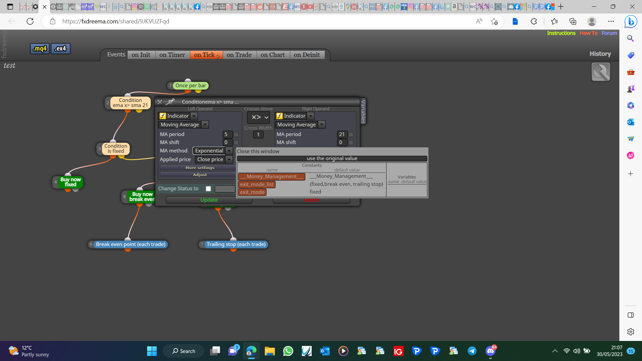This screenshot has width=642, height=361.
Task: Tick the left MA period checkbox
Action: [236, 134]
